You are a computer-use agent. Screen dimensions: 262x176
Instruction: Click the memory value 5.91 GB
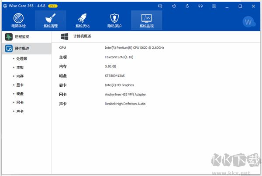110,66
